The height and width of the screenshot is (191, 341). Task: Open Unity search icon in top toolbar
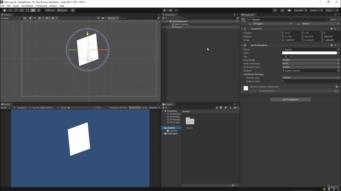click(x=275, y=10)
